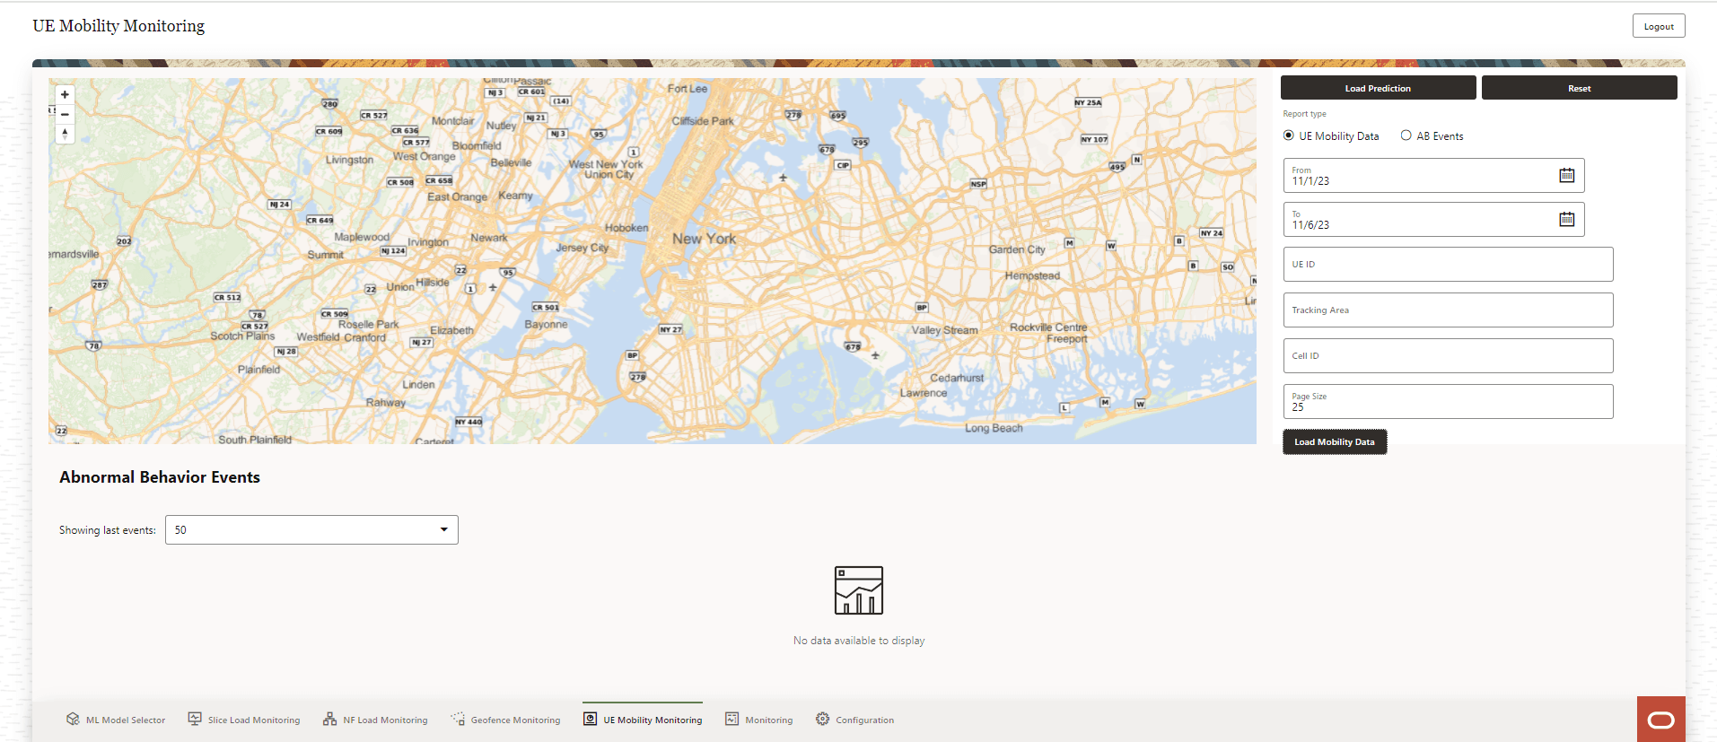Viewport: 1717px width, 742px height.
Task: Focus the UE ID input field
Action: [1448, 264]
